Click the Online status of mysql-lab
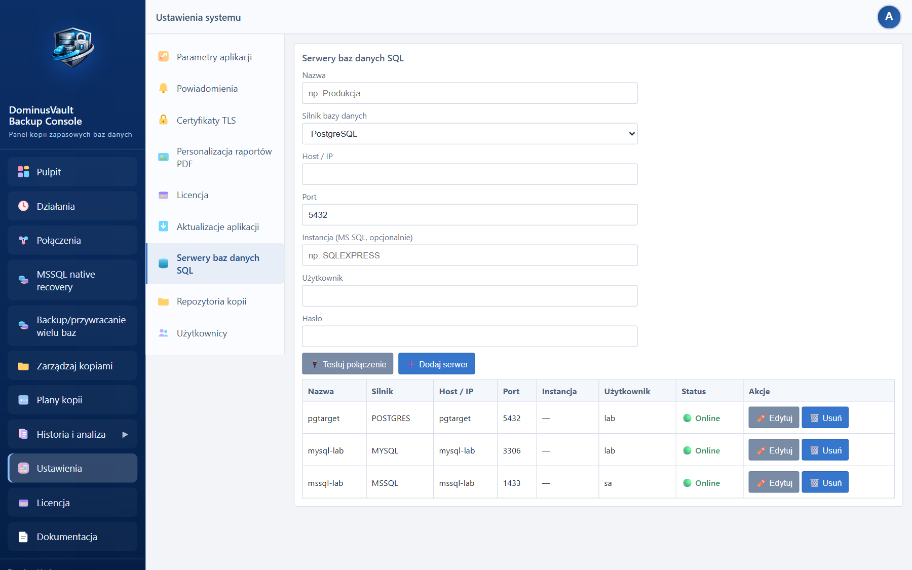 [702, 450]
